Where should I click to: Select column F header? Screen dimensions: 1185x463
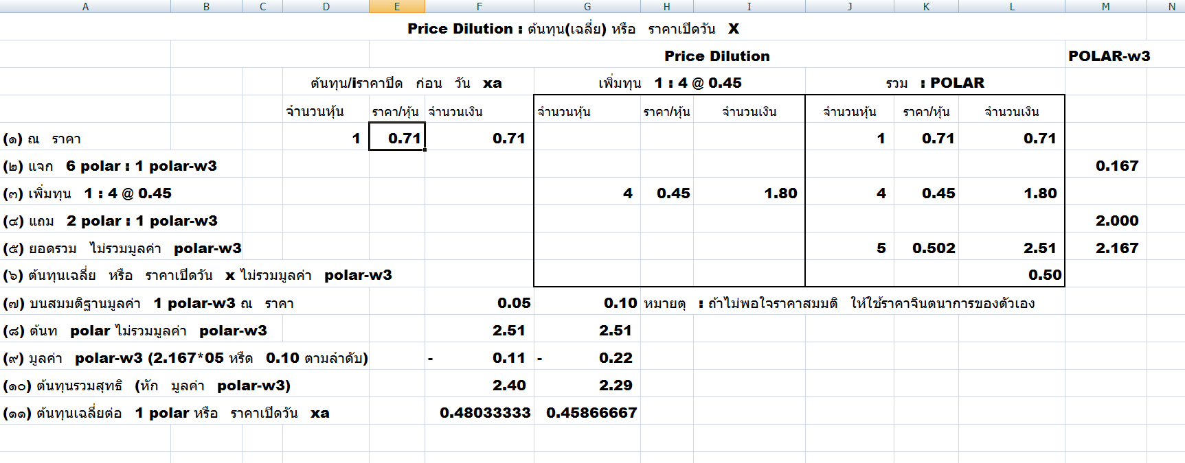click(x=479, y=6)
